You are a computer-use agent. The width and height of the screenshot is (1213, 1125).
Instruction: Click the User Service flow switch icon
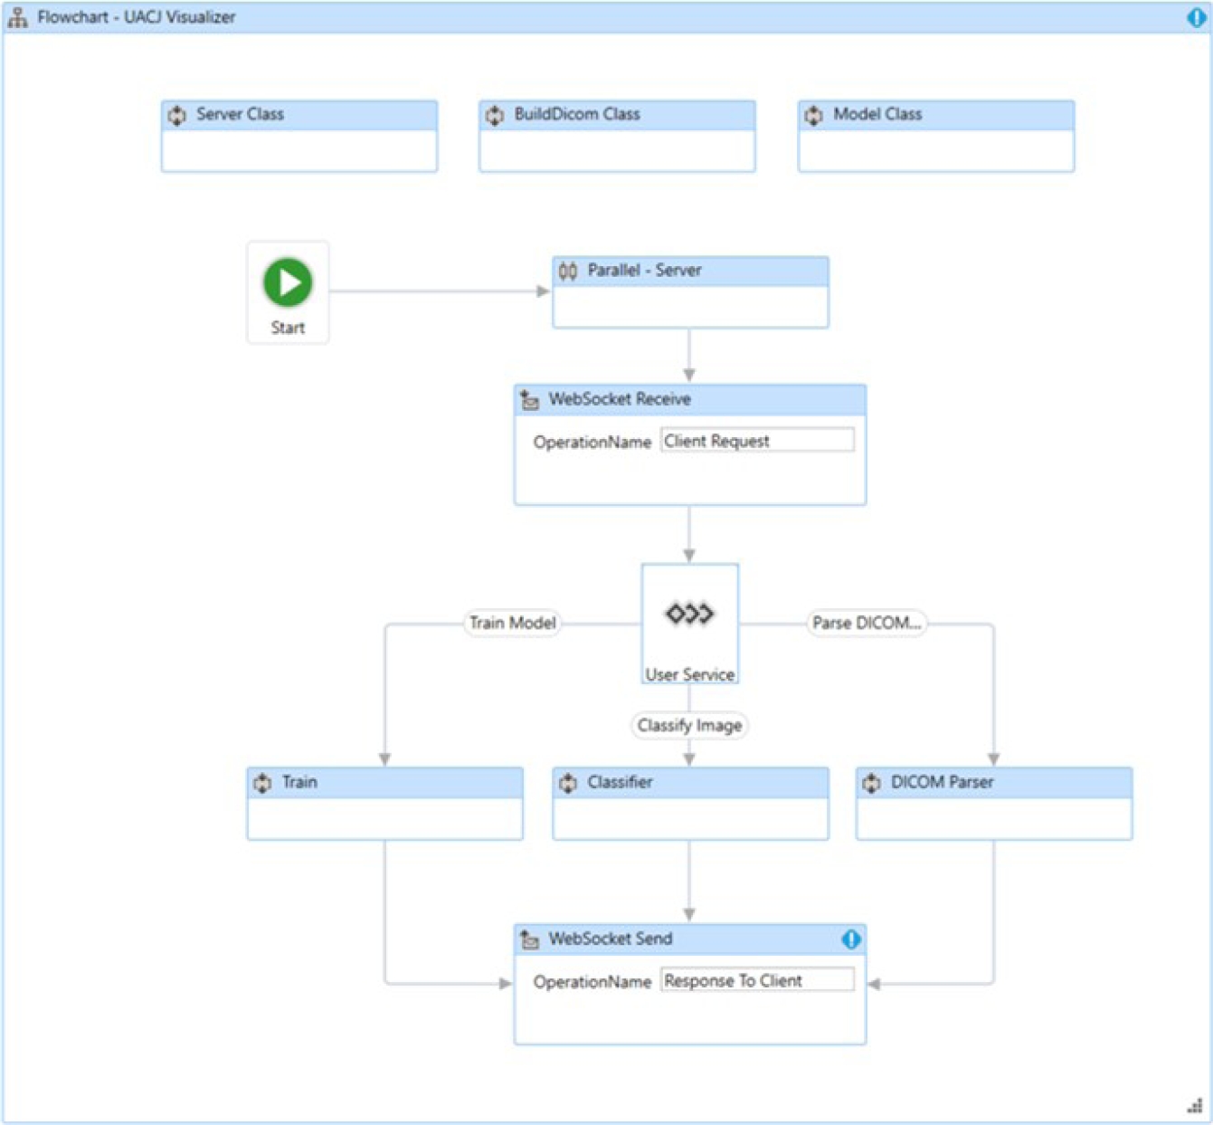tap(689, 614)
